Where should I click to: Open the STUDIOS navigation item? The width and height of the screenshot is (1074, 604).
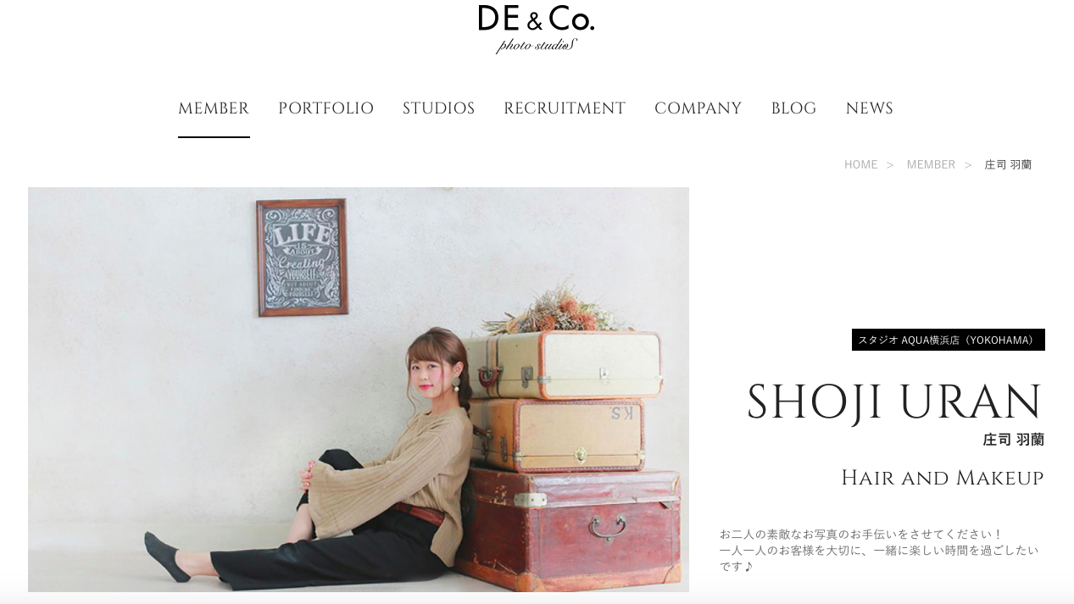tap(438, 108)
